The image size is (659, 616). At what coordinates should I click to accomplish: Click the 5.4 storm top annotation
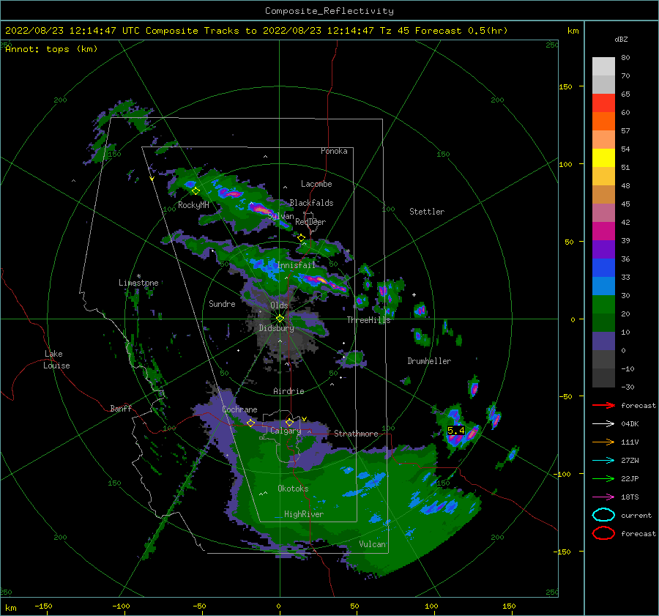point(455,430)
